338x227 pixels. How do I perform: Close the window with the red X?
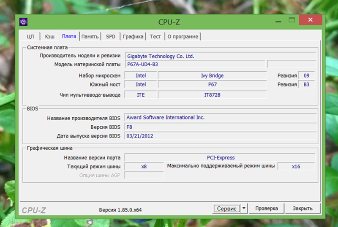click(x=310, y=20)
